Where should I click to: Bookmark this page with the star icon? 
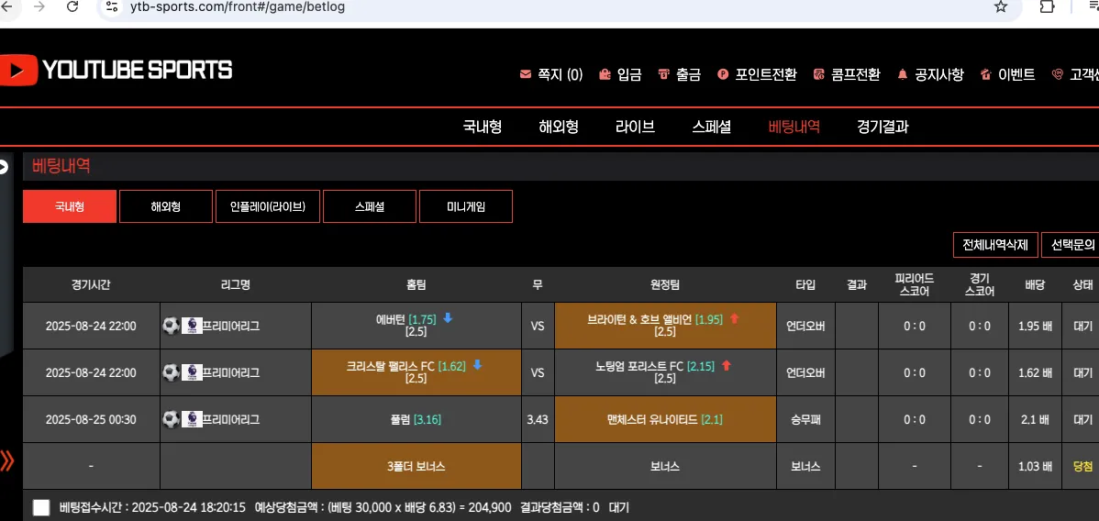[x=1001, y=7]
